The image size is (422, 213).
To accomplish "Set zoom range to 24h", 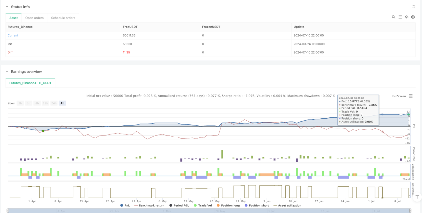I will 54,103.
